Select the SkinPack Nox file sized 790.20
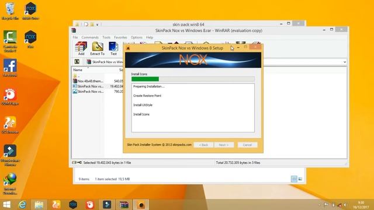This screenshot has width=374, height=210. click(x=98, y=92)
